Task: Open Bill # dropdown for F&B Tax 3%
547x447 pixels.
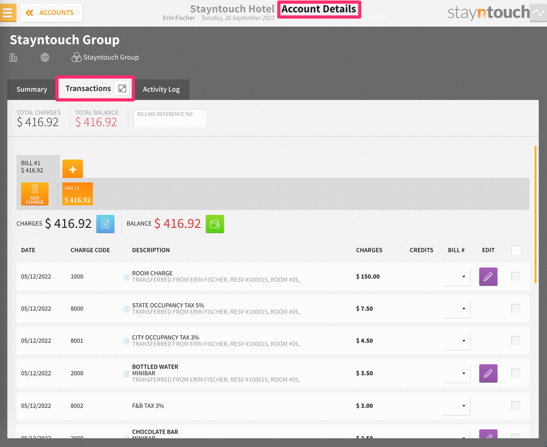Action: [x=457, y=406]
